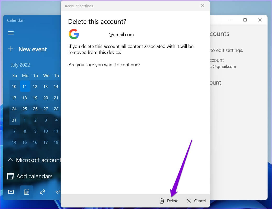Screen dimensions: 272x209
Task: Open Add calendars
Action: [x=30, y=176]
